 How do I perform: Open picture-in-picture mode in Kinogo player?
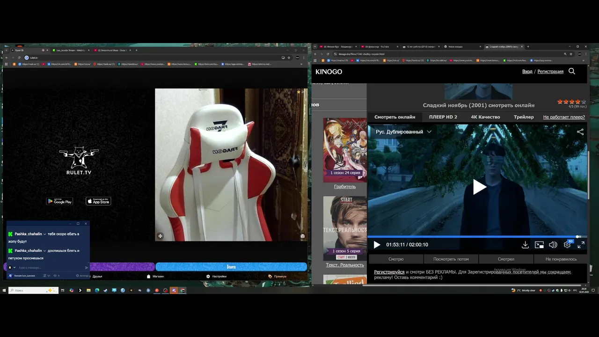(539, 245)
